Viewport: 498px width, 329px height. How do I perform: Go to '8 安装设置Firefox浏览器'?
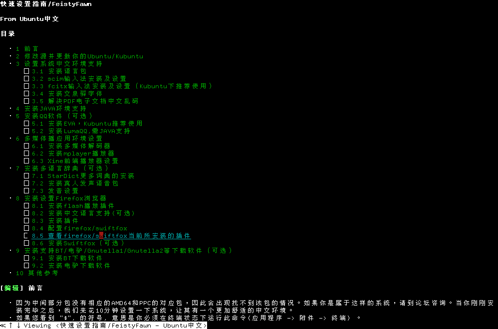pyautogui.click(x=61, y=198)
